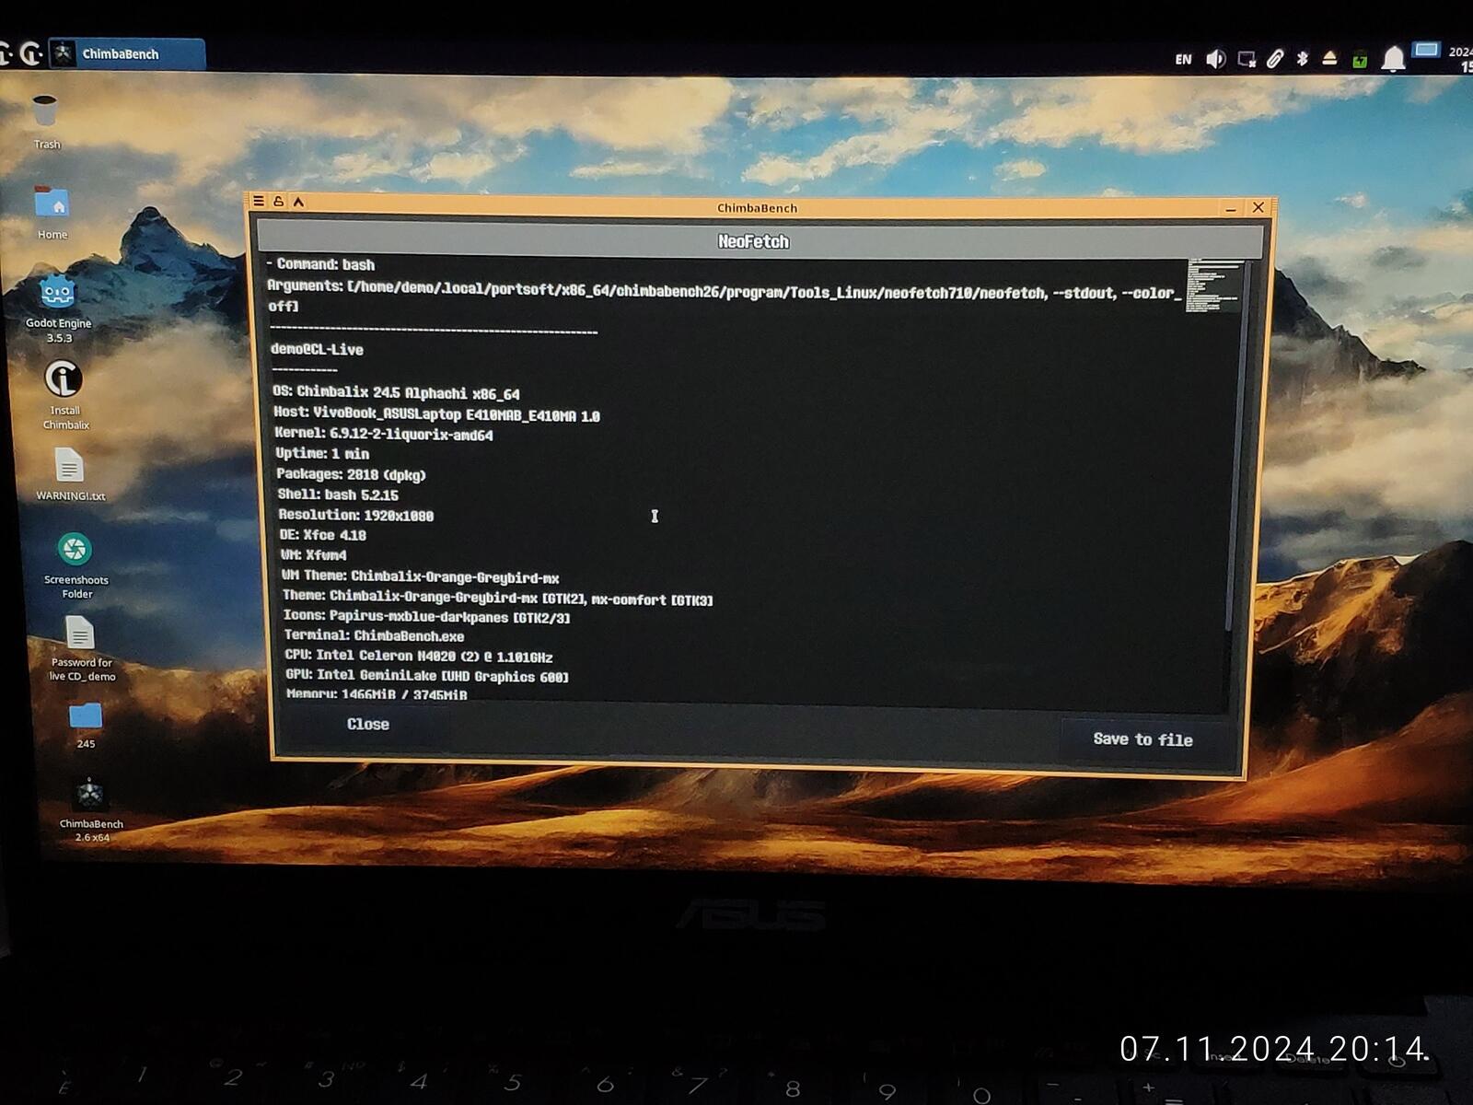Viewport: 1473px width, 1105px height.
Task: Click the NeoFetch header bar
Action: 760,241
